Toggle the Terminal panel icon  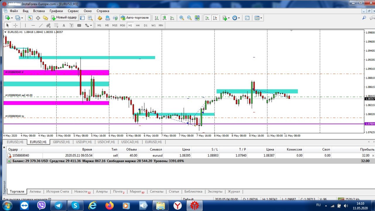[82, 18]
